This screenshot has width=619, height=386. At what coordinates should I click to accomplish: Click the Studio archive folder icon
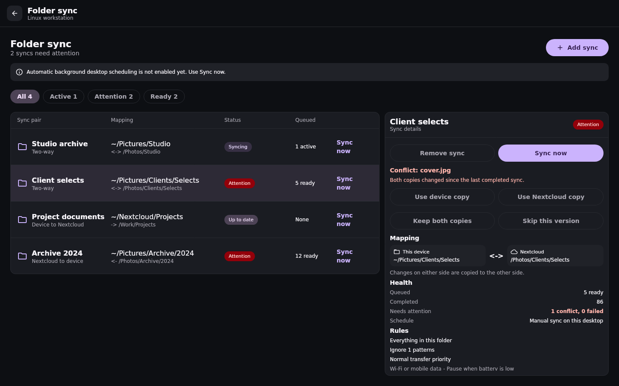(22, 147)
